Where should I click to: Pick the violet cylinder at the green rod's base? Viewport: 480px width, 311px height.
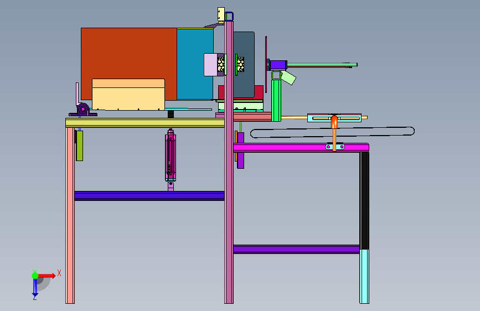[x=278, y=65]
